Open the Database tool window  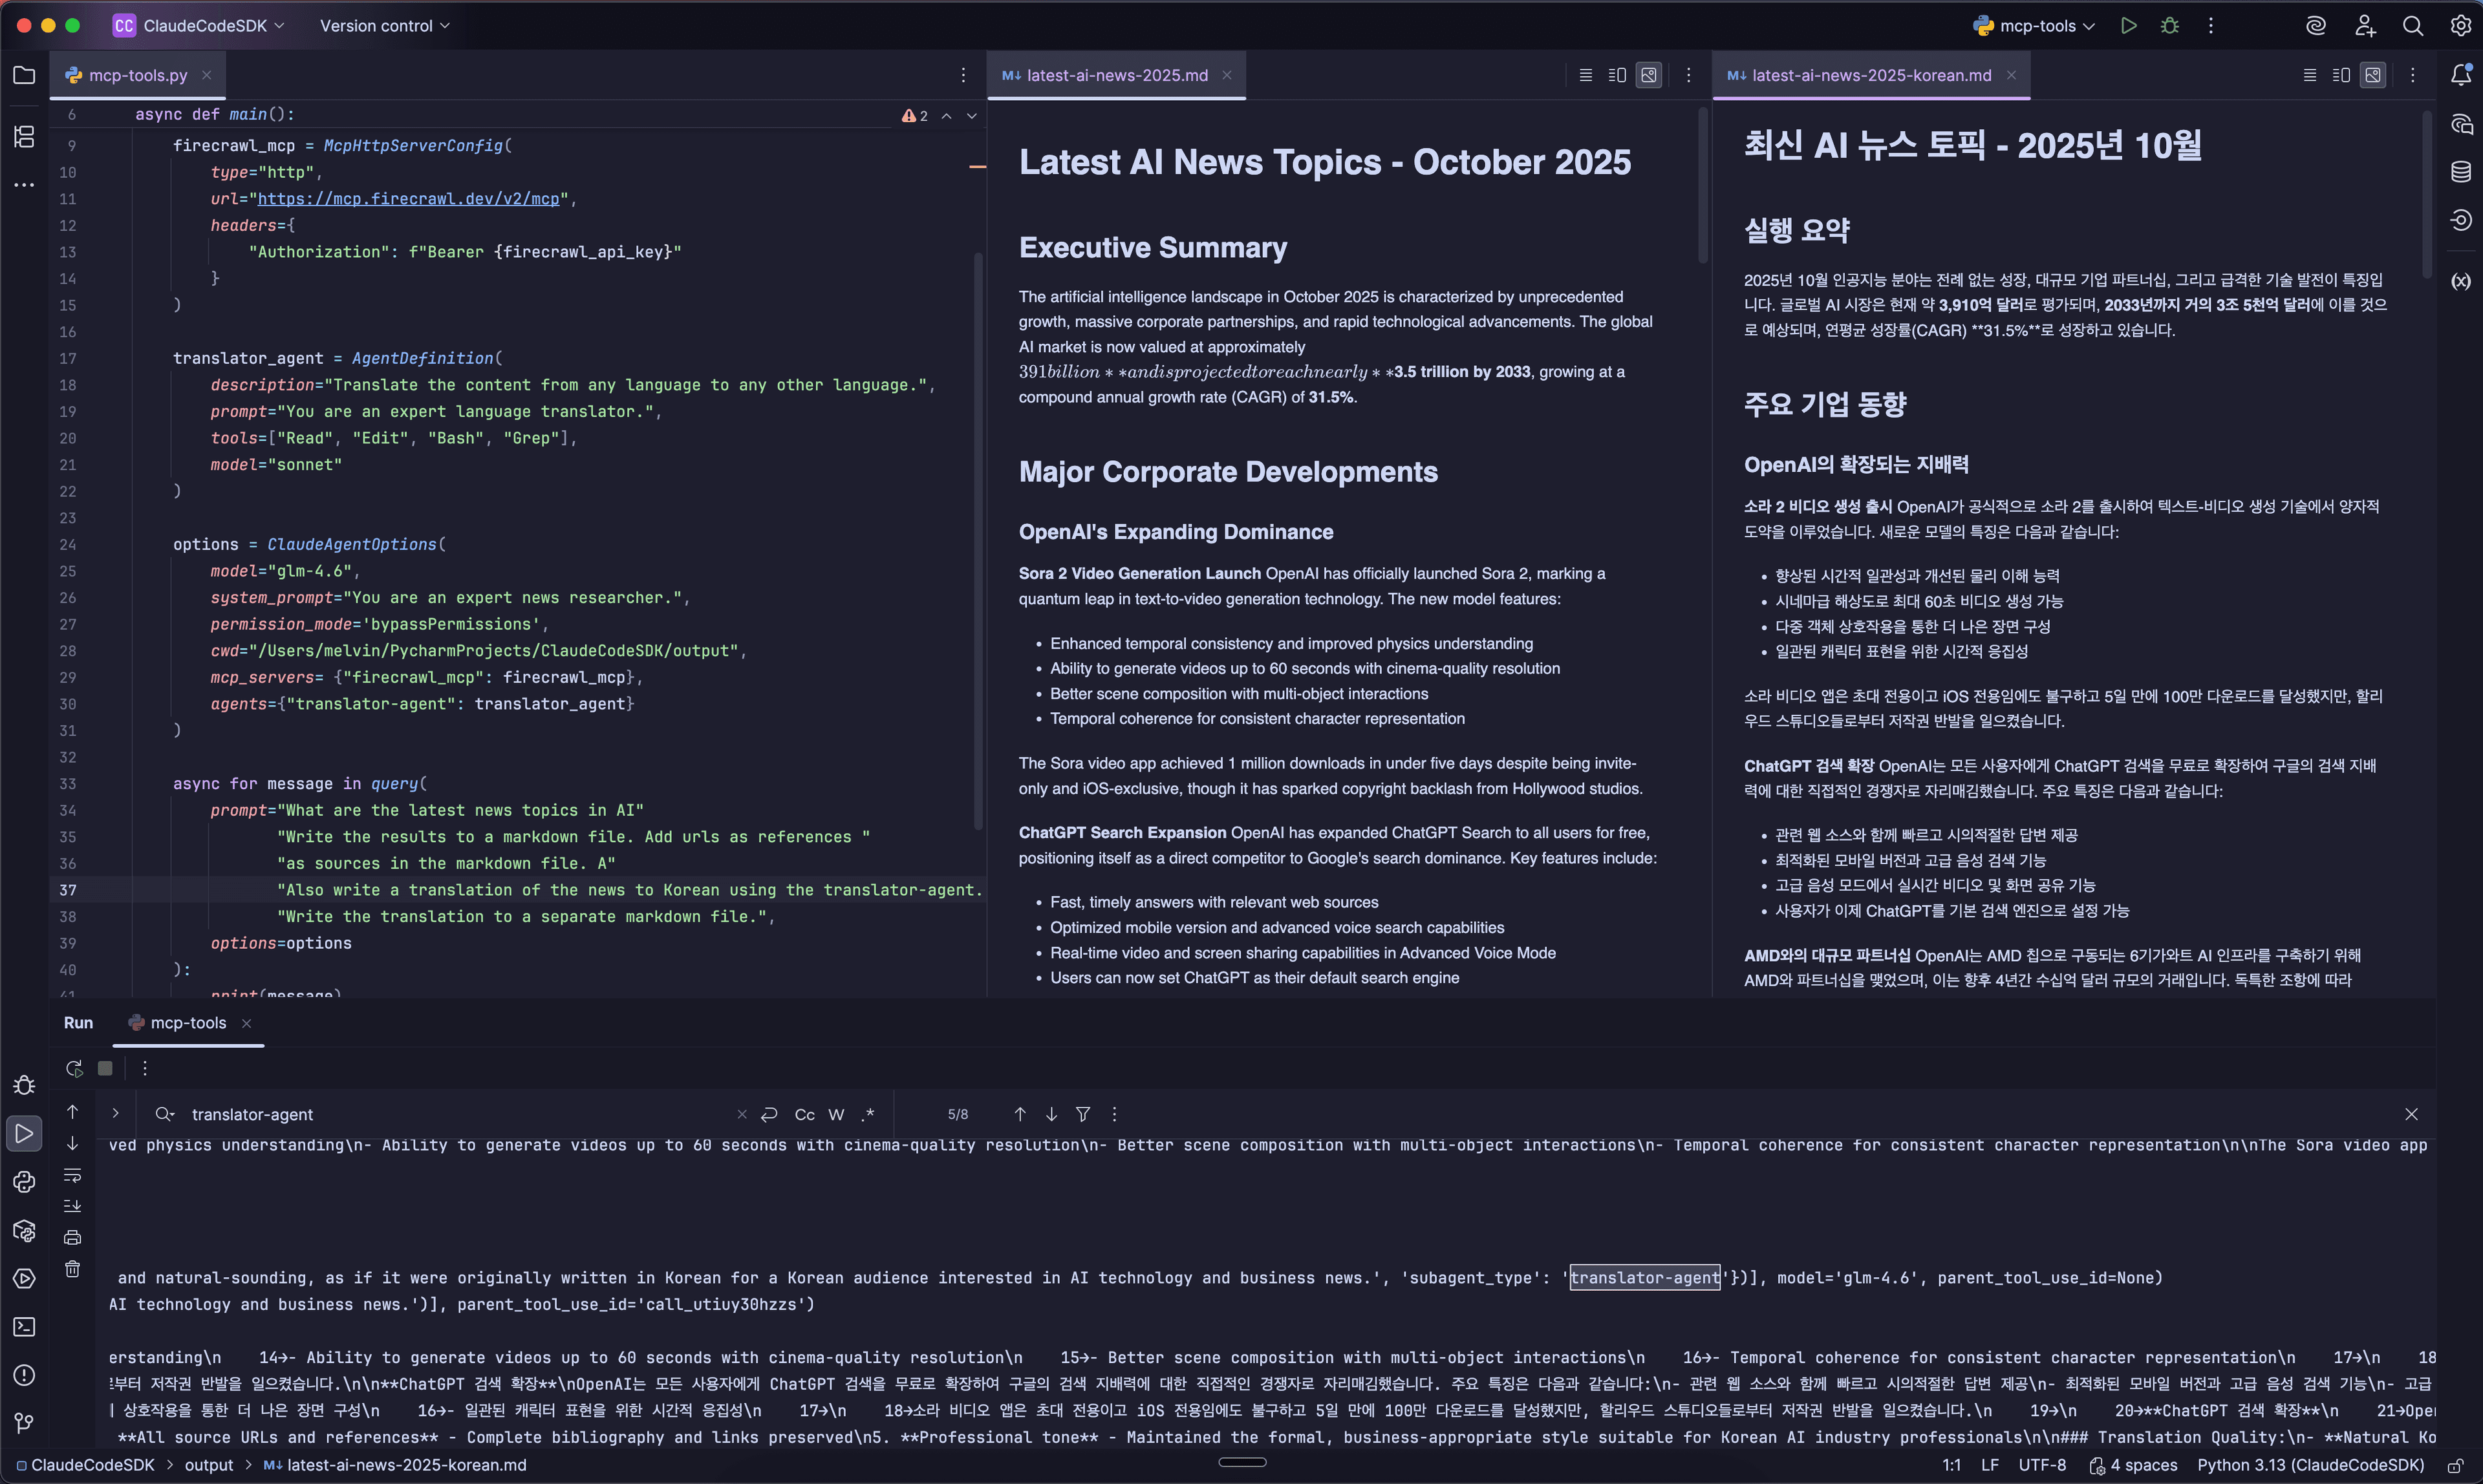tap(2461, 172)
